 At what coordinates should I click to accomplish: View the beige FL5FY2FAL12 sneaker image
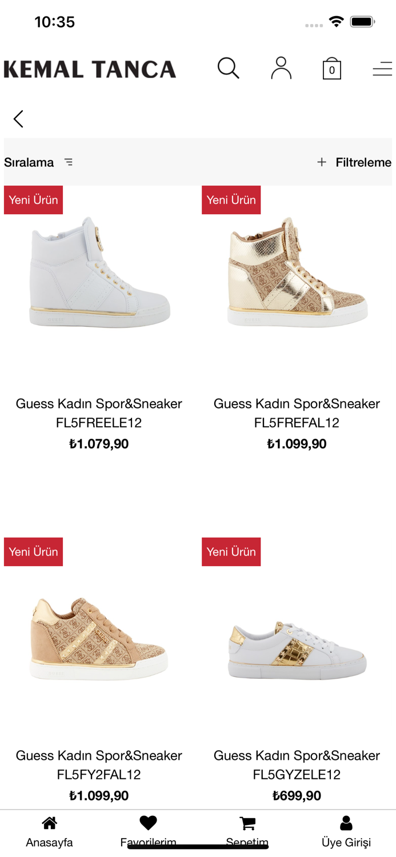(99, 638)
